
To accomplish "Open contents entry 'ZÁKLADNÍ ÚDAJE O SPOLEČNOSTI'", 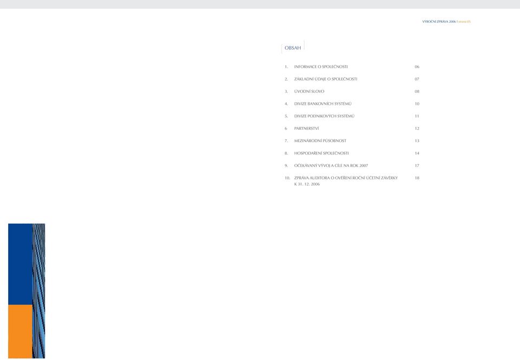I will (326, 79).
